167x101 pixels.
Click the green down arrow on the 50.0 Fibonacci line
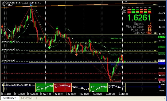pos(90,41)
